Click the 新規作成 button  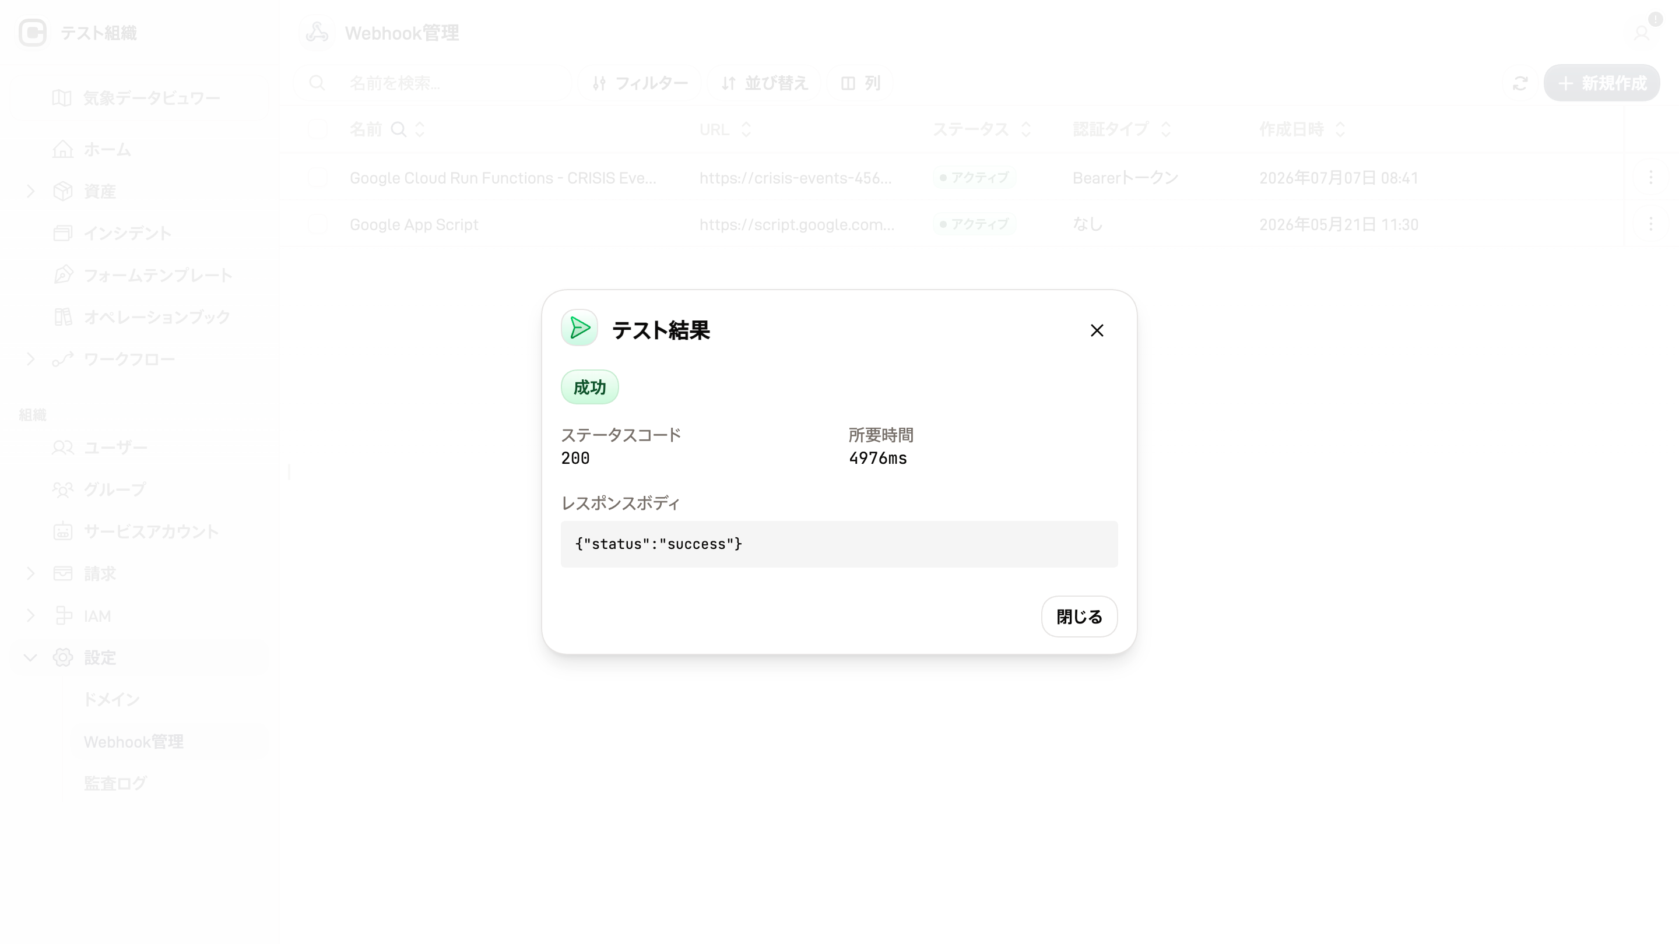[x=1601, y=83]
